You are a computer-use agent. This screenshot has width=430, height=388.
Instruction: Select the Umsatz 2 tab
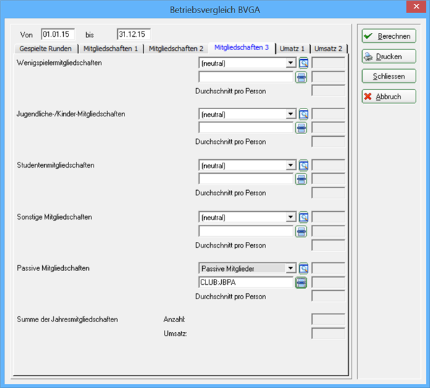pyautogui.click(x=328, y=49)
